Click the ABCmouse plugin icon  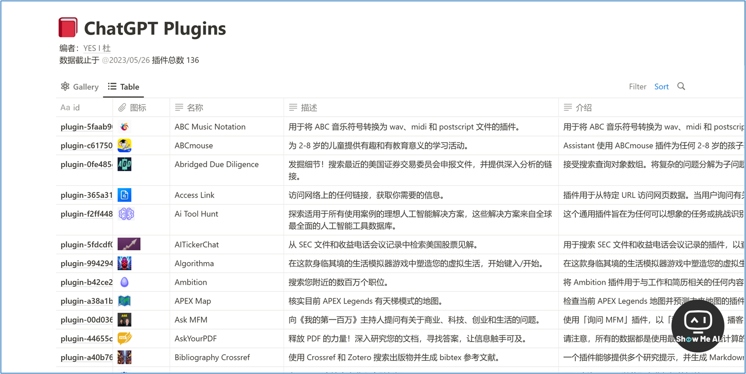[124, 145]
